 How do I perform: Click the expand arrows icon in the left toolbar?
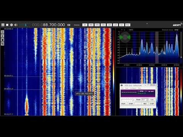coord(2,44)
